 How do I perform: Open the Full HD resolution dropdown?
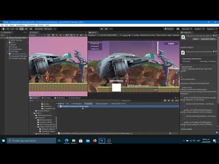110,35
